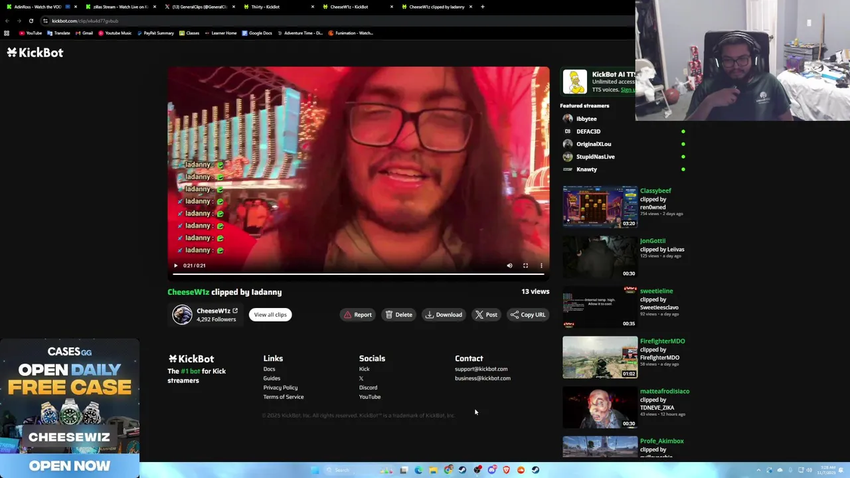The image size is (850, 478).
Task: Open Translate bookmark
Action: point(58,33)
